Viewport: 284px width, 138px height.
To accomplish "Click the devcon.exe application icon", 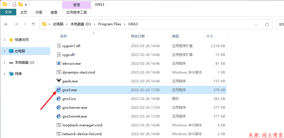I will click(x=59, y=64).
